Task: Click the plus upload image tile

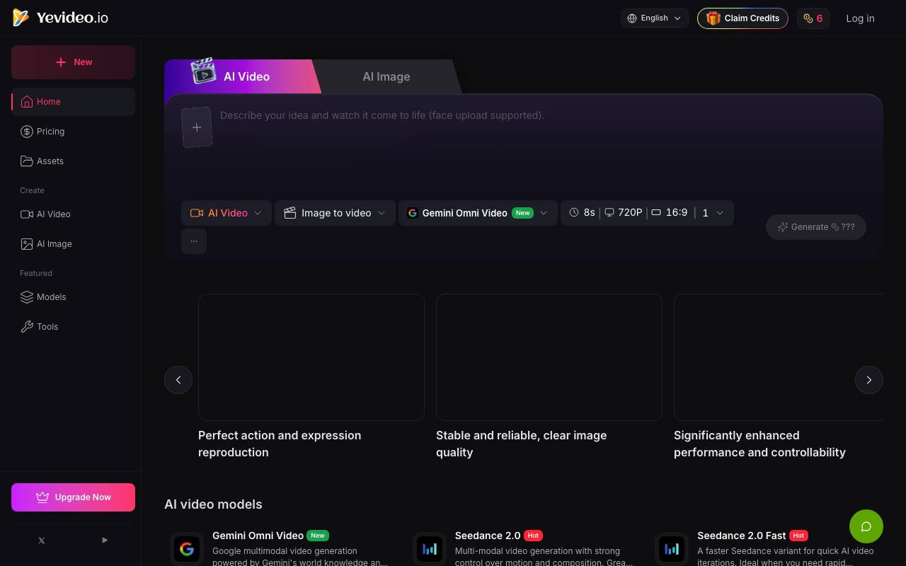Action: pyautogui.click(x=197, y=127)
